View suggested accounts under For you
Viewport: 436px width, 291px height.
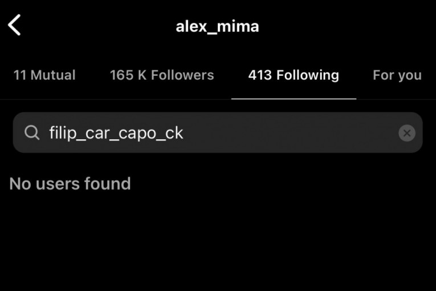coord(397,75)
